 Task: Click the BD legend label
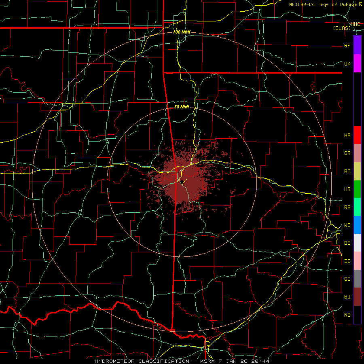[x=347, y=171]
